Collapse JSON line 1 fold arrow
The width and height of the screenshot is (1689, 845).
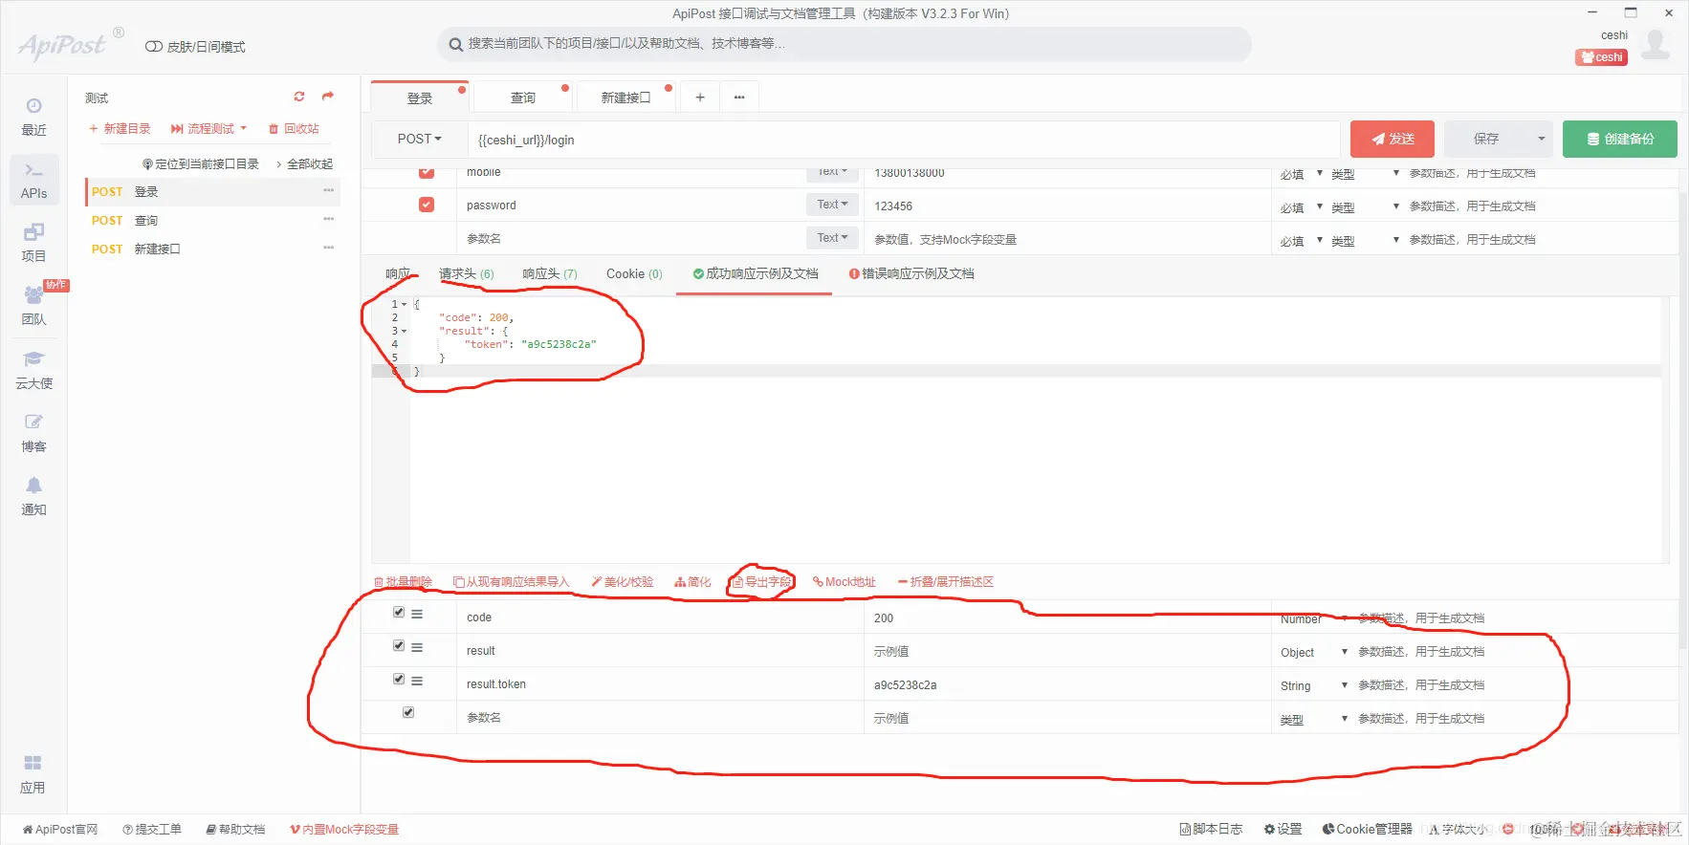coord(404,305)
